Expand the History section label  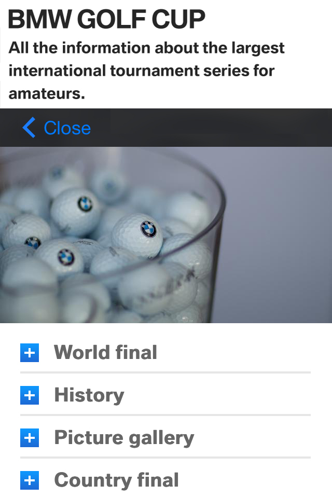click(x=89, y=395)
